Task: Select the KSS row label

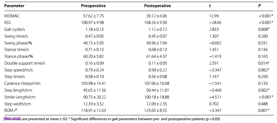Action: [7, 23]
